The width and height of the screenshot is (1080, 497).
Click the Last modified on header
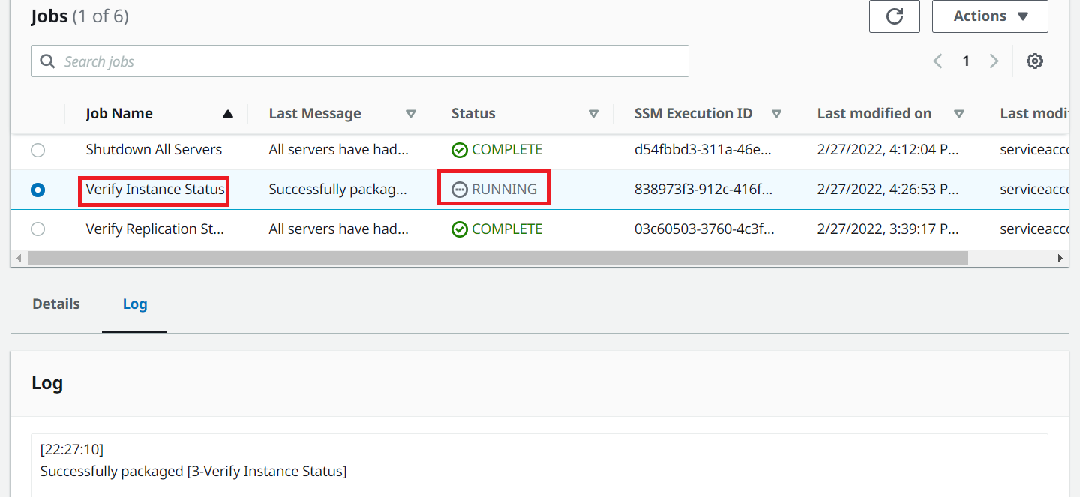click(x=874, y=114)
